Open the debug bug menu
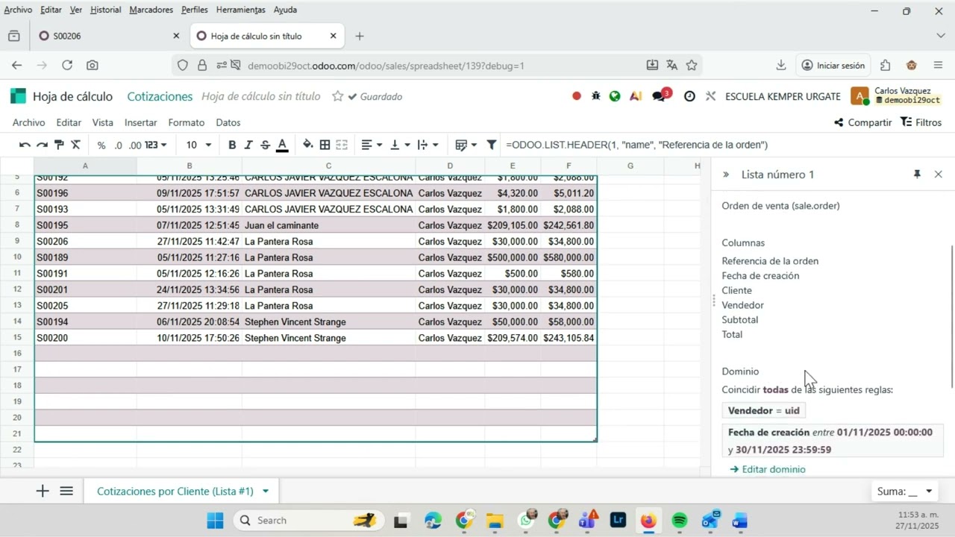 596,96
